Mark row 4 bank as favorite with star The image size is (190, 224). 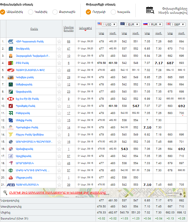pyautogui.click(x=59, y=63)
